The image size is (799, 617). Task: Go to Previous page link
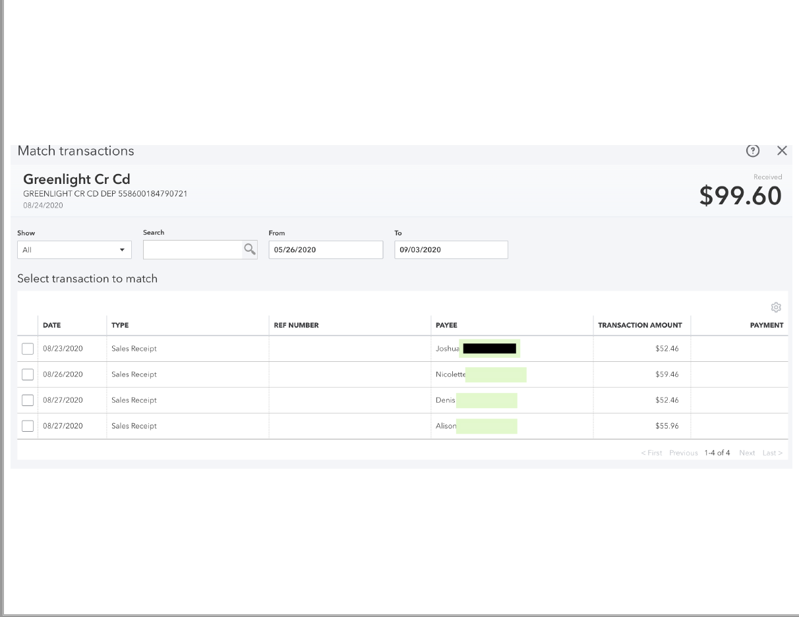(684, 453)
